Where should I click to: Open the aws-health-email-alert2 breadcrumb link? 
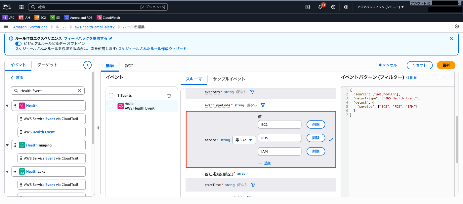[x=95, y=27]
